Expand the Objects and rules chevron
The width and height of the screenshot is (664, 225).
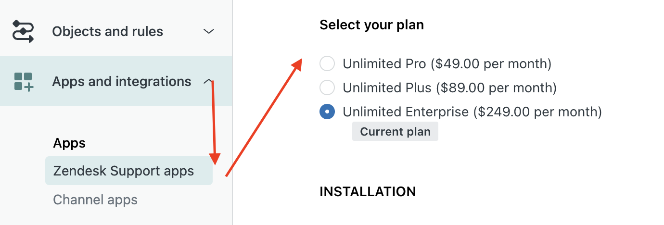[x=208, y=32]
